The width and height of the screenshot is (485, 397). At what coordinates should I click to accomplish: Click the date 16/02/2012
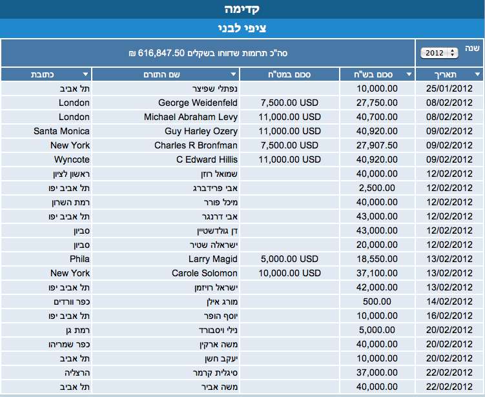449,316
